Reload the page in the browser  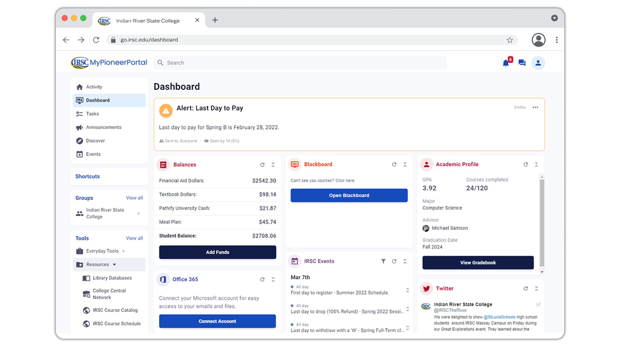pyautogui.click(x=96, y=40)
